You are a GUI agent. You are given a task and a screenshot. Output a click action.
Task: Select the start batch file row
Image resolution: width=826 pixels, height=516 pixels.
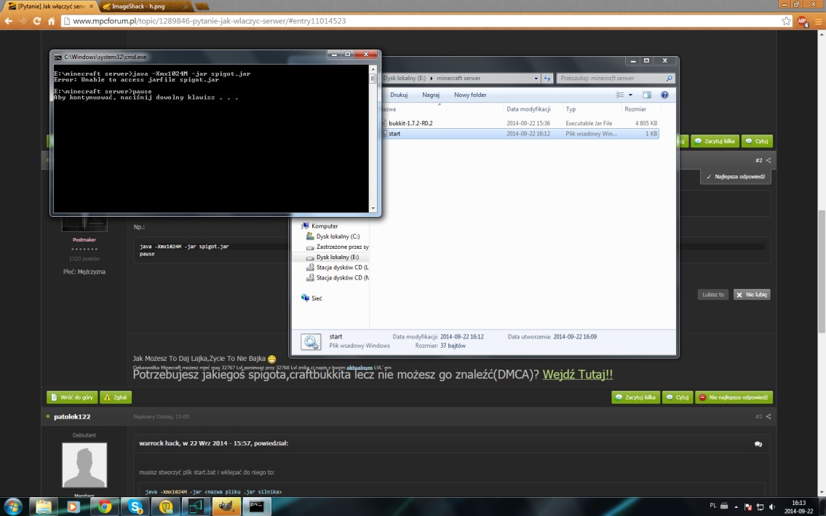520,134
